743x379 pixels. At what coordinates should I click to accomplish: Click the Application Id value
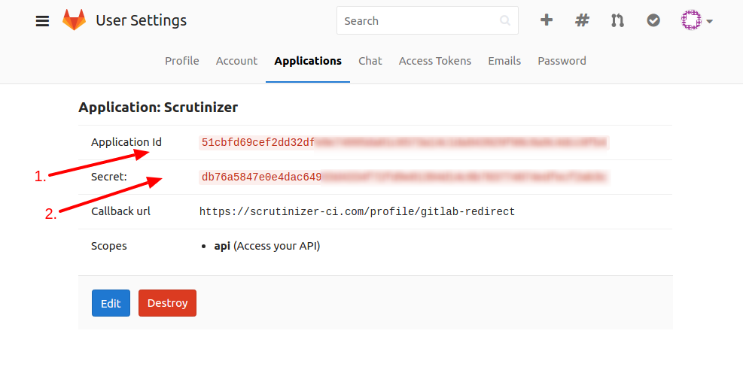pos(404,142)
